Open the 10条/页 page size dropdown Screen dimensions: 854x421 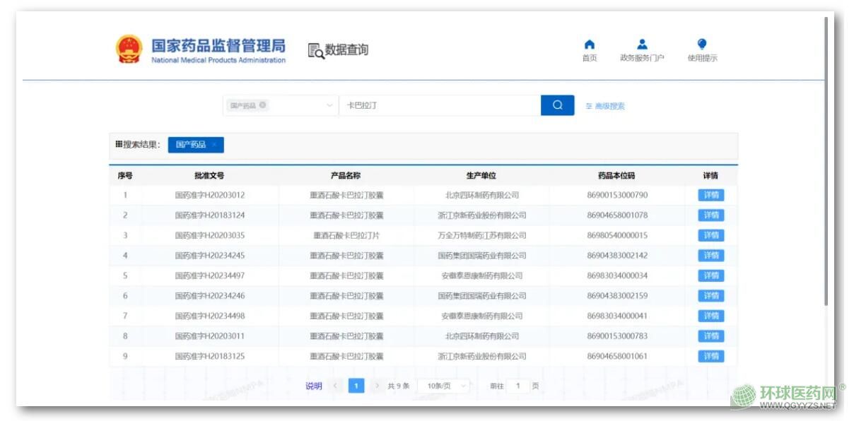443,386
